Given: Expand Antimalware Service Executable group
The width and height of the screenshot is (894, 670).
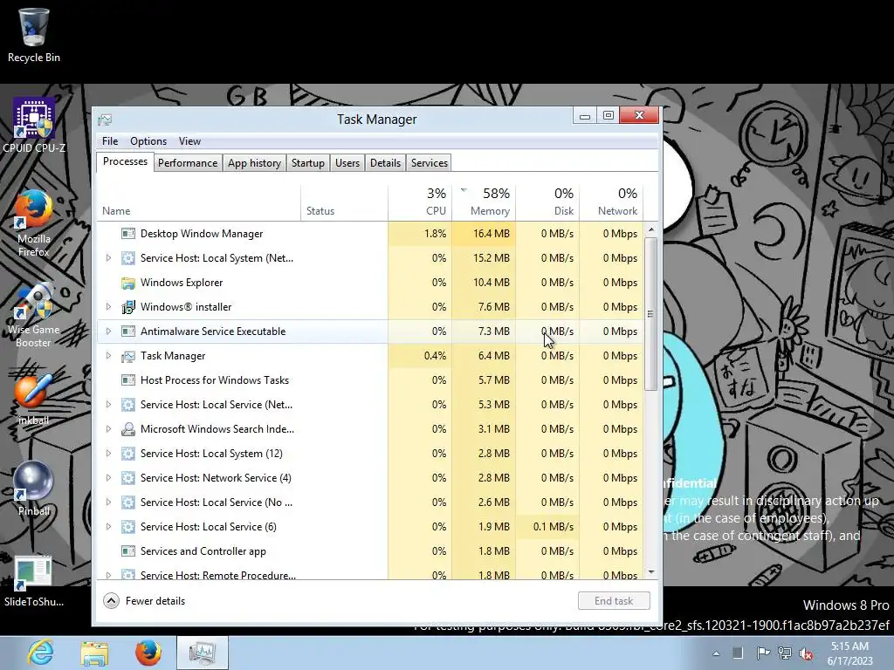Looking at the screenshot, I should tap(108, 332).
